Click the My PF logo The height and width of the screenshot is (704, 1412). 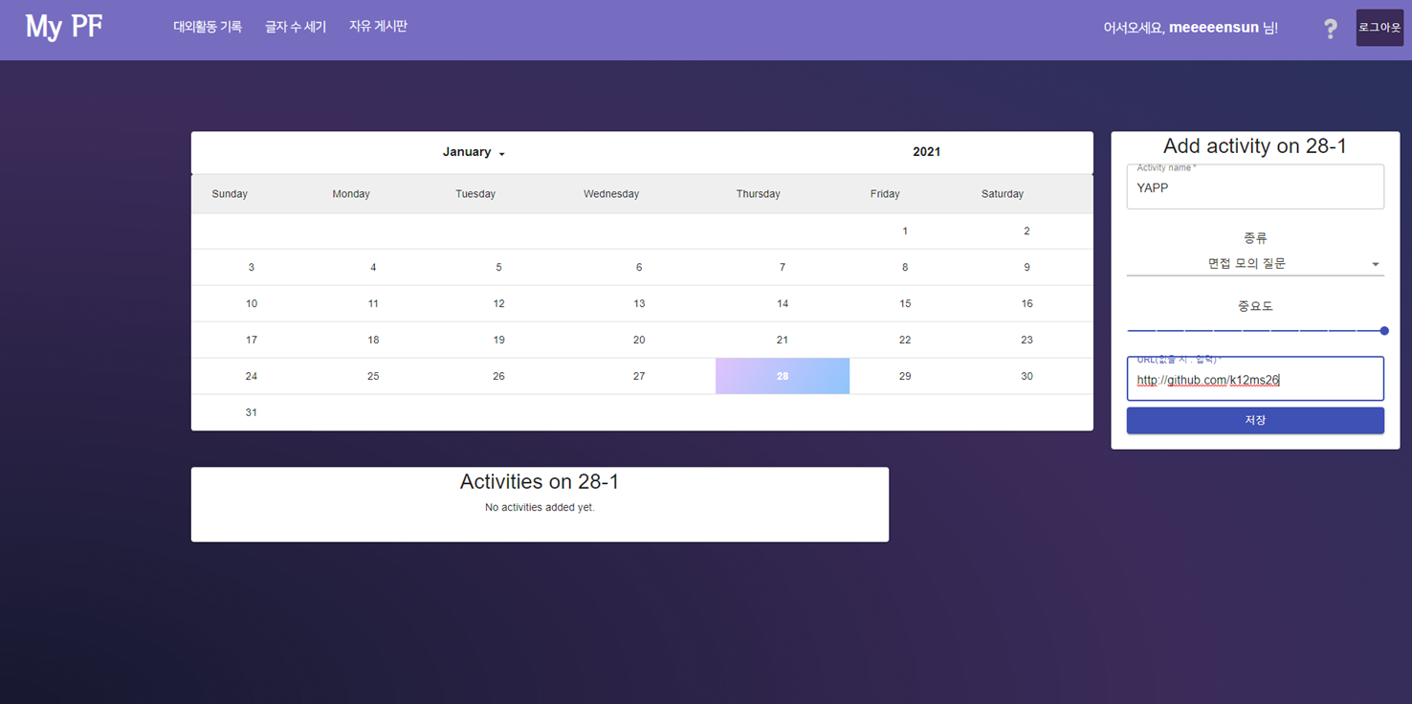(63, 27)
